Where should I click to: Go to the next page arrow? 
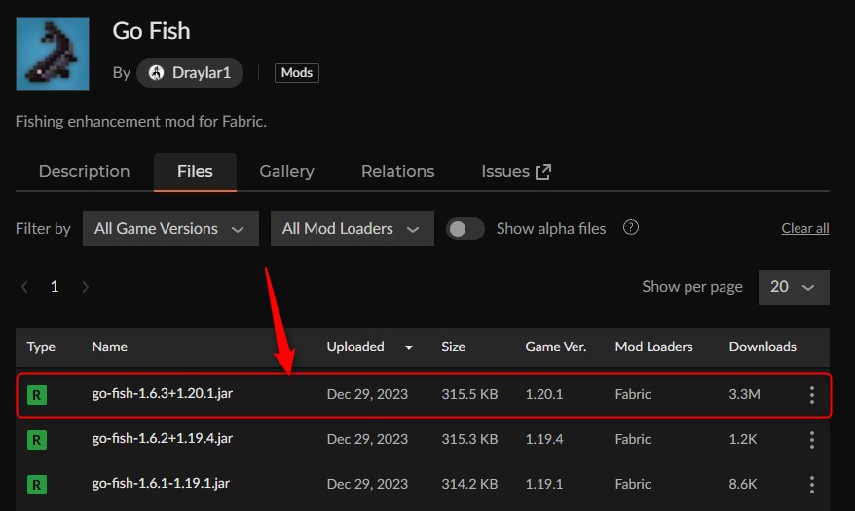(86, 287)
